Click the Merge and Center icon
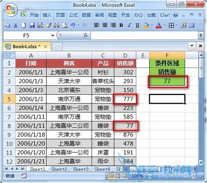The width and height of the screenshot is (207, 183). (x=183, y=25)
